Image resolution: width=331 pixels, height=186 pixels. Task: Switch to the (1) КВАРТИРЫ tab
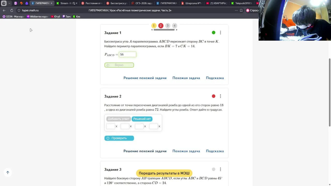tap(217, 3)
